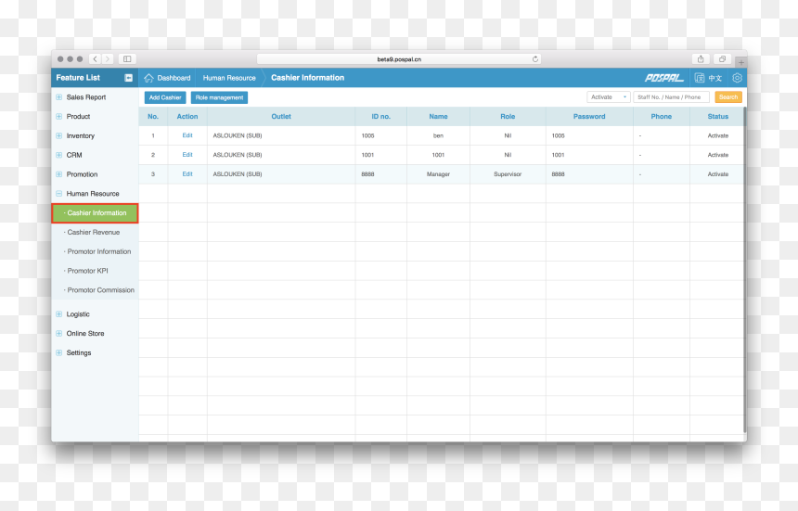Viewport: 798px width, 511px height.
Task: Go to Human Resource breadcrumb
Action: click(x=229, y=78)
